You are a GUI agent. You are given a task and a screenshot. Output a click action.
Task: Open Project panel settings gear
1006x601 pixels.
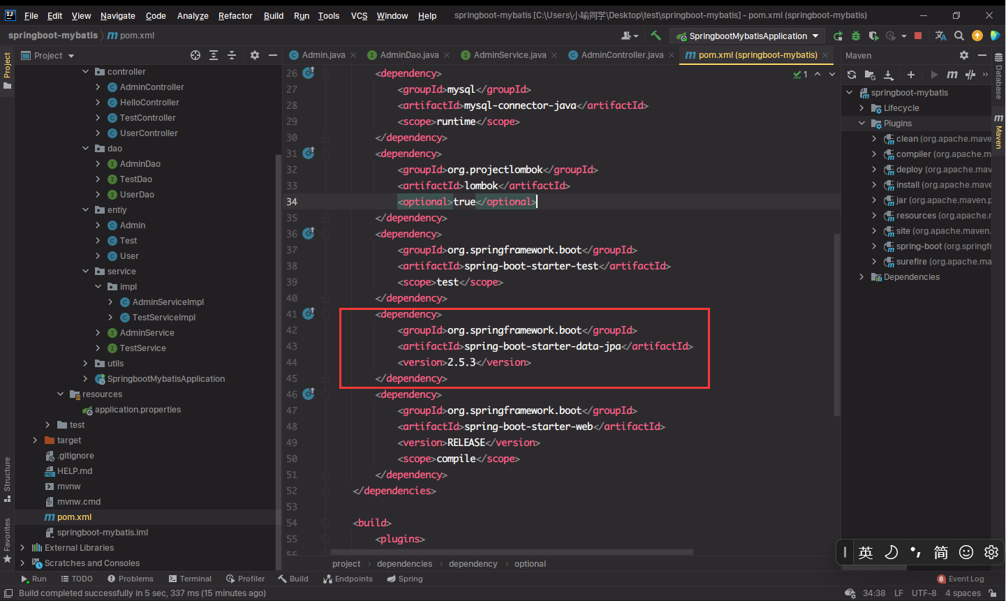click(255, 55)
